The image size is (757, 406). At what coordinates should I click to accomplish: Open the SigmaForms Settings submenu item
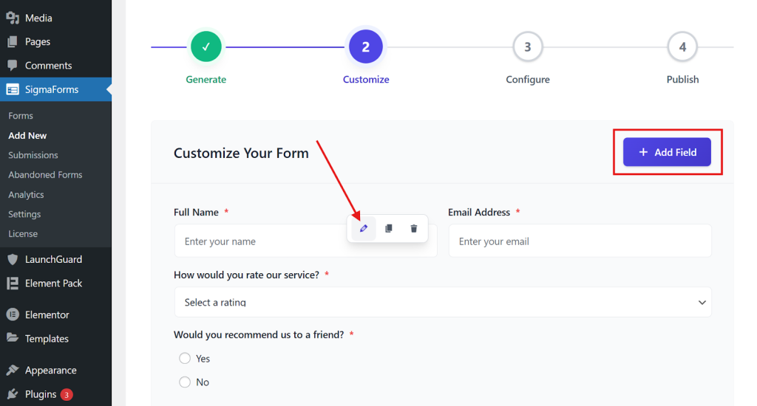tap(24, 214)
